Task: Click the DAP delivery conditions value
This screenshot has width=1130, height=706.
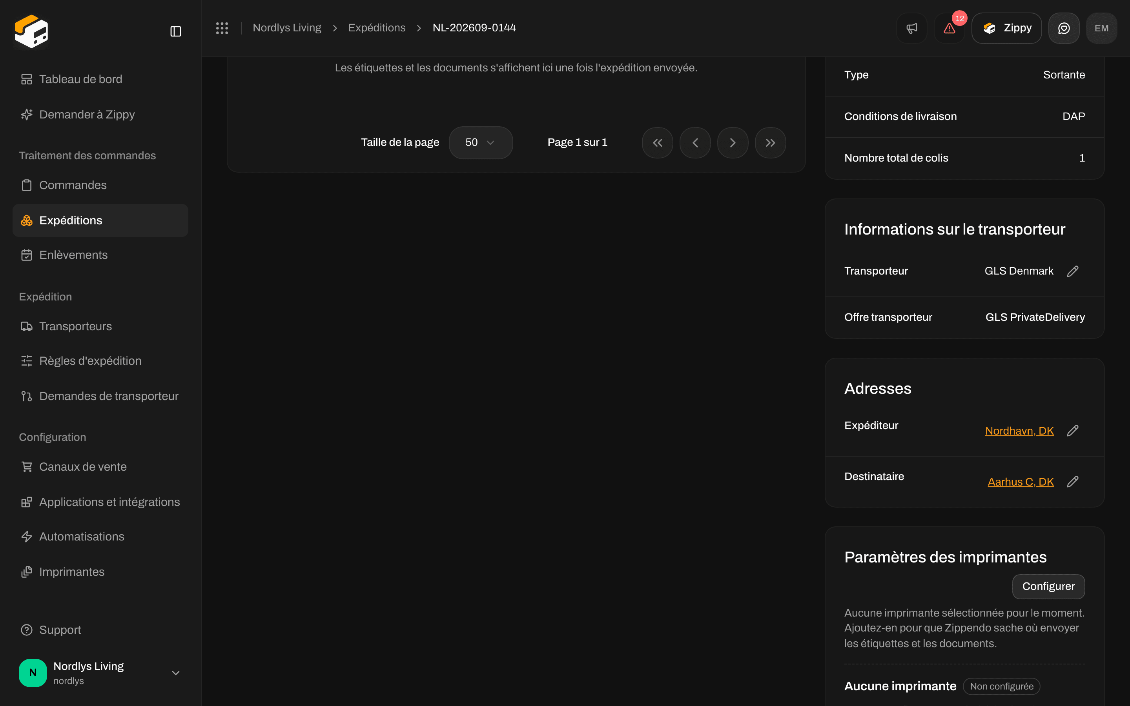Action: pos(1073,116)
